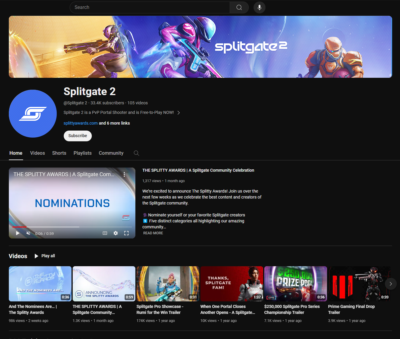Click the Splitgate 2 channel avatar
Viewport: 400px width, 339px height.
33,114
